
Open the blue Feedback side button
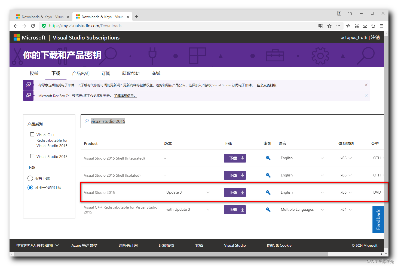coord(378,219)
